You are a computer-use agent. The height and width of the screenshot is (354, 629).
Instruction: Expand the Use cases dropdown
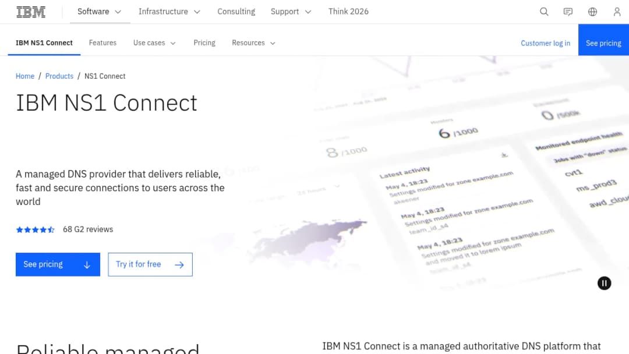[x=154, y=43]
